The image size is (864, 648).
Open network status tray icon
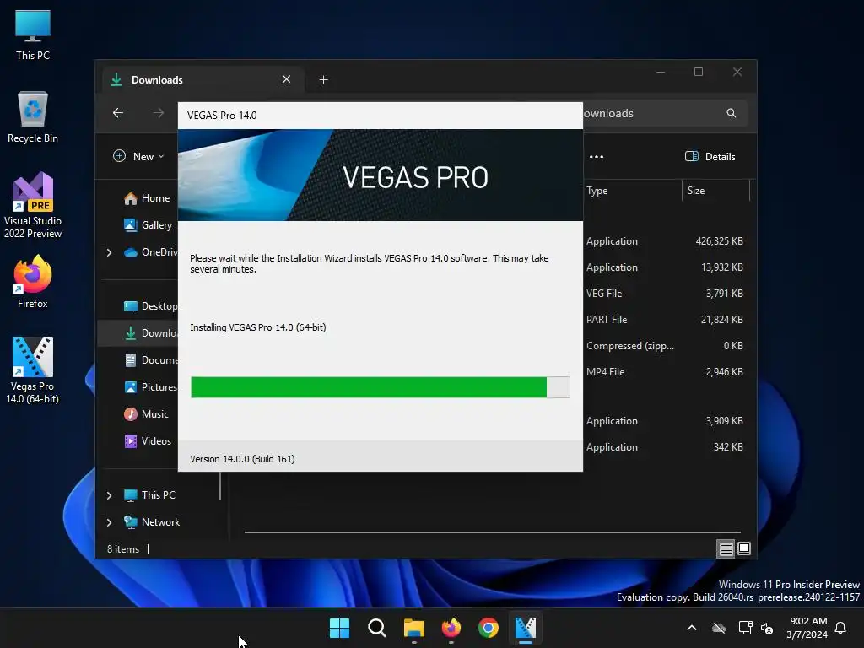point(745,628)
